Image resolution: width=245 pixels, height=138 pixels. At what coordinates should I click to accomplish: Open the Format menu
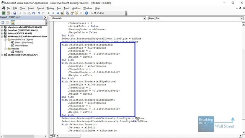tap(40, 8)
